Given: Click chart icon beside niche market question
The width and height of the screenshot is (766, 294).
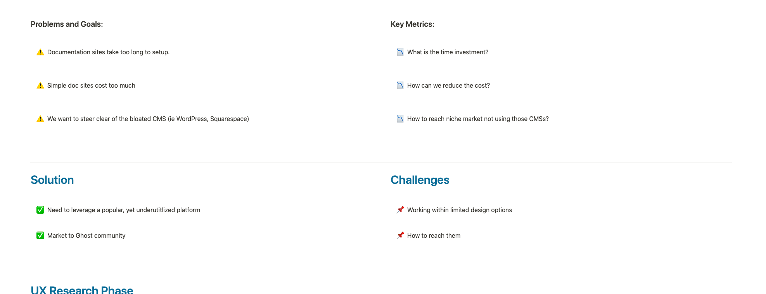Looking at the screenshot, I should pyautogui.click(x=400, y=119).
